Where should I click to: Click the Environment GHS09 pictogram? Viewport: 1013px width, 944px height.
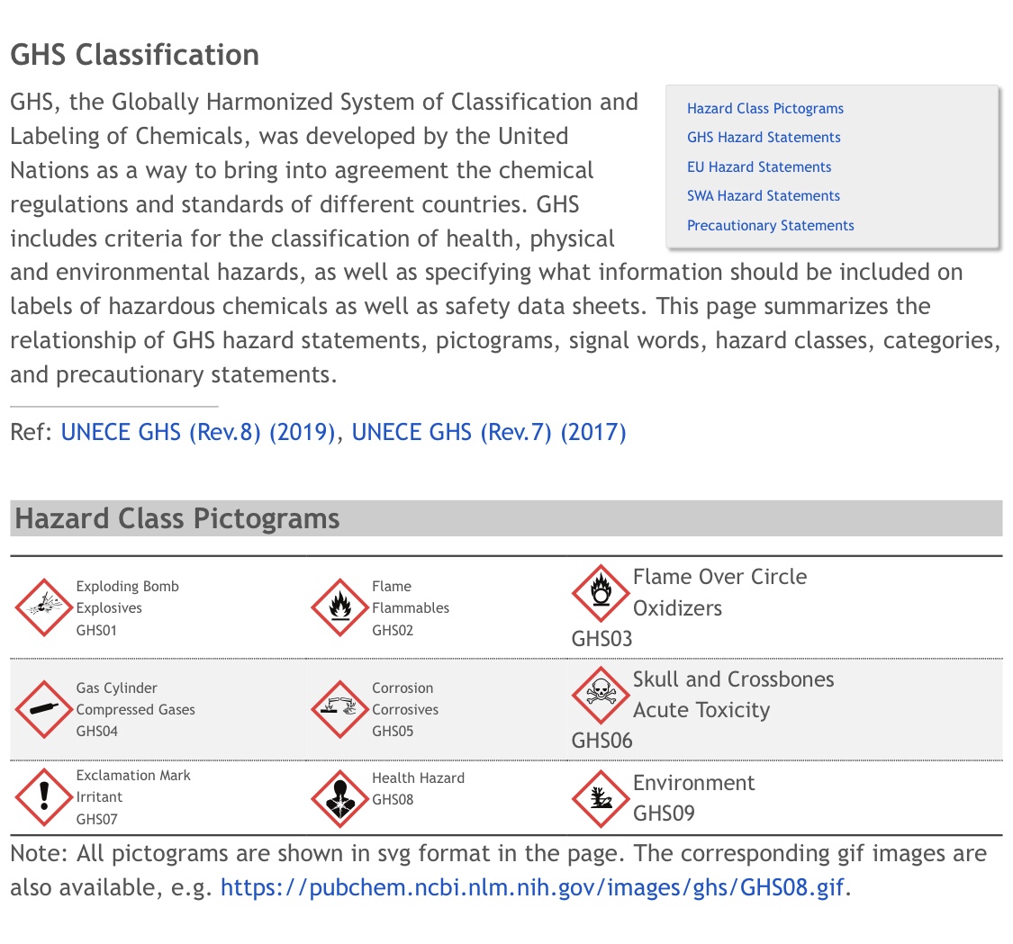tap(600, 797)
